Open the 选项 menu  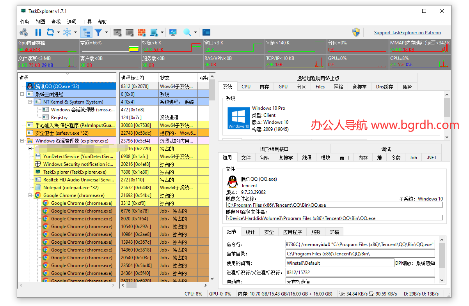(72, 22)
